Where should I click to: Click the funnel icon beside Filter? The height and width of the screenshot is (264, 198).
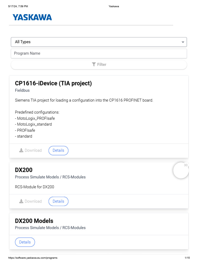click(94, 64)
